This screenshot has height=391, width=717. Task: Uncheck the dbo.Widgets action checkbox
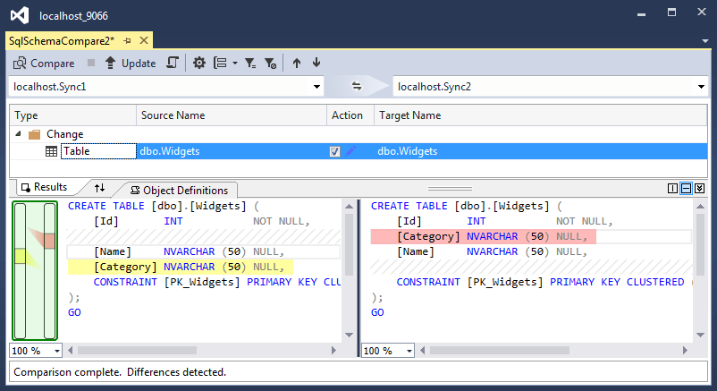(334, 151)
